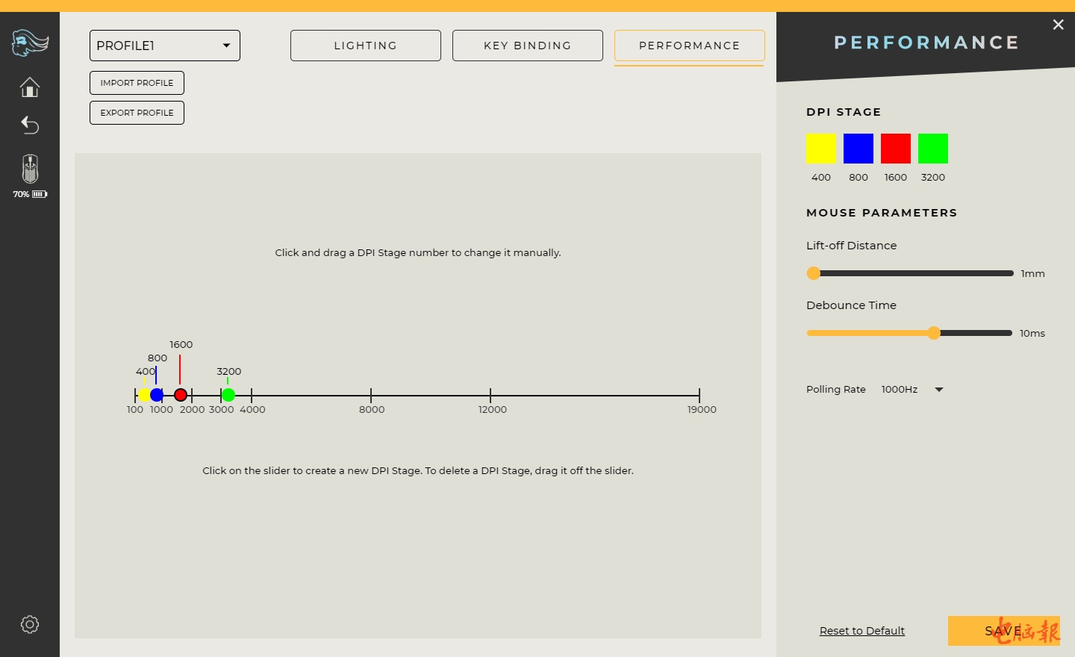Click the Glorious logo icon in sidebar

(x=30, y=43)
